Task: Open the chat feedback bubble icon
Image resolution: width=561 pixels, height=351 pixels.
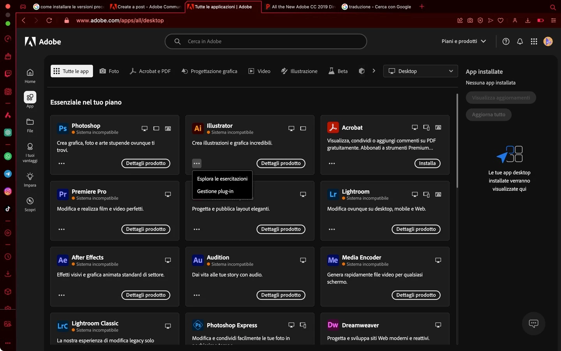Action: pos(533,323)
